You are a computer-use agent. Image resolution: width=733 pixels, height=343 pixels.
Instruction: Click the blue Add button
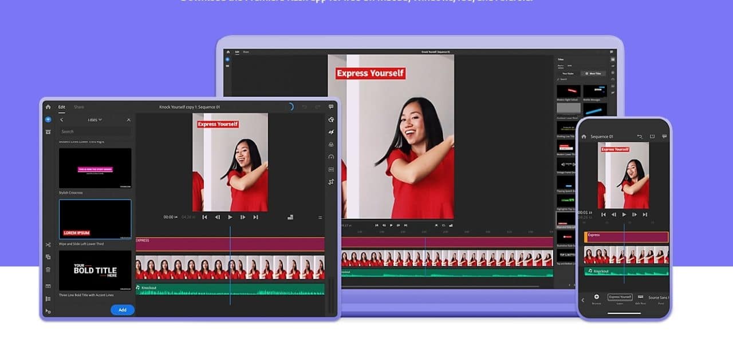(122, 310)
